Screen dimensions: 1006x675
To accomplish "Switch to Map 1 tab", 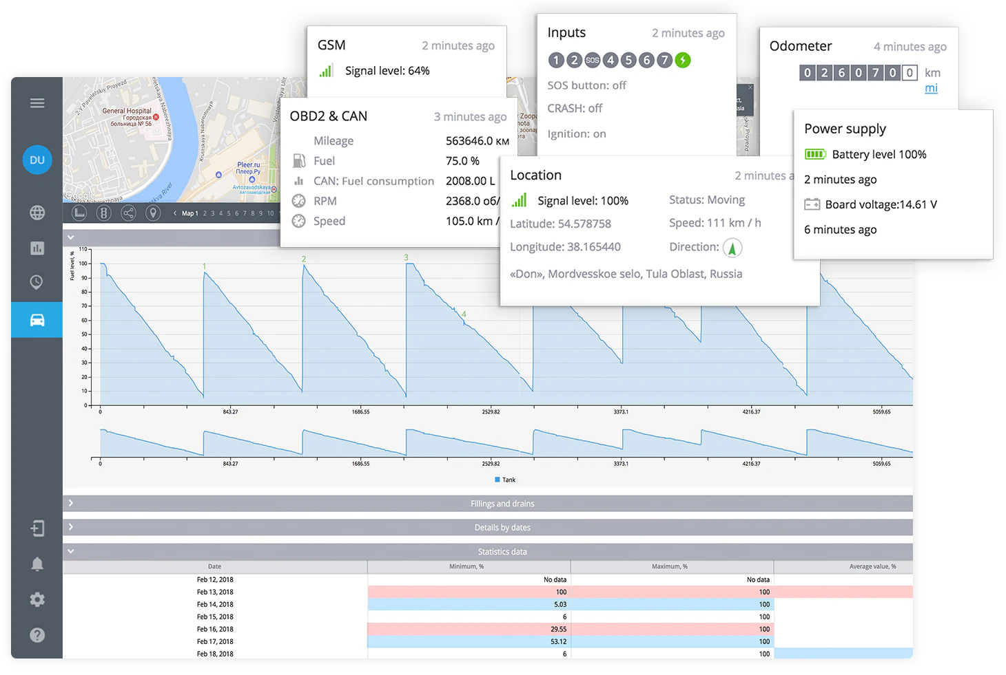I will [189, 213].
